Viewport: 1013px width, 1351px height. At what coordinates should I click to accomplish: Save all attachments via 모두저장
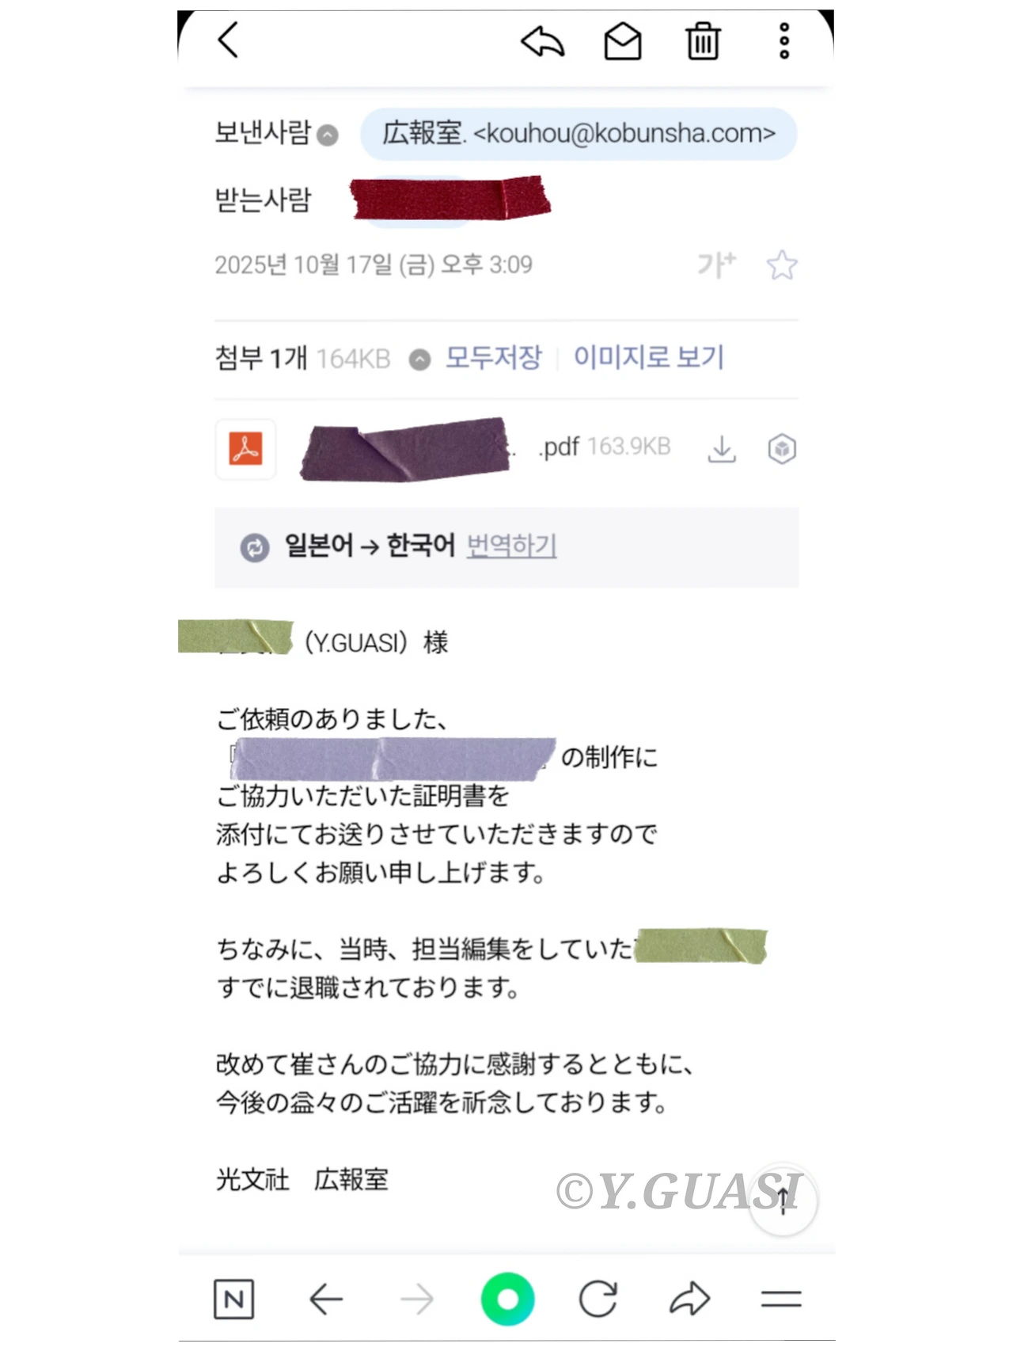click(494, 358)
